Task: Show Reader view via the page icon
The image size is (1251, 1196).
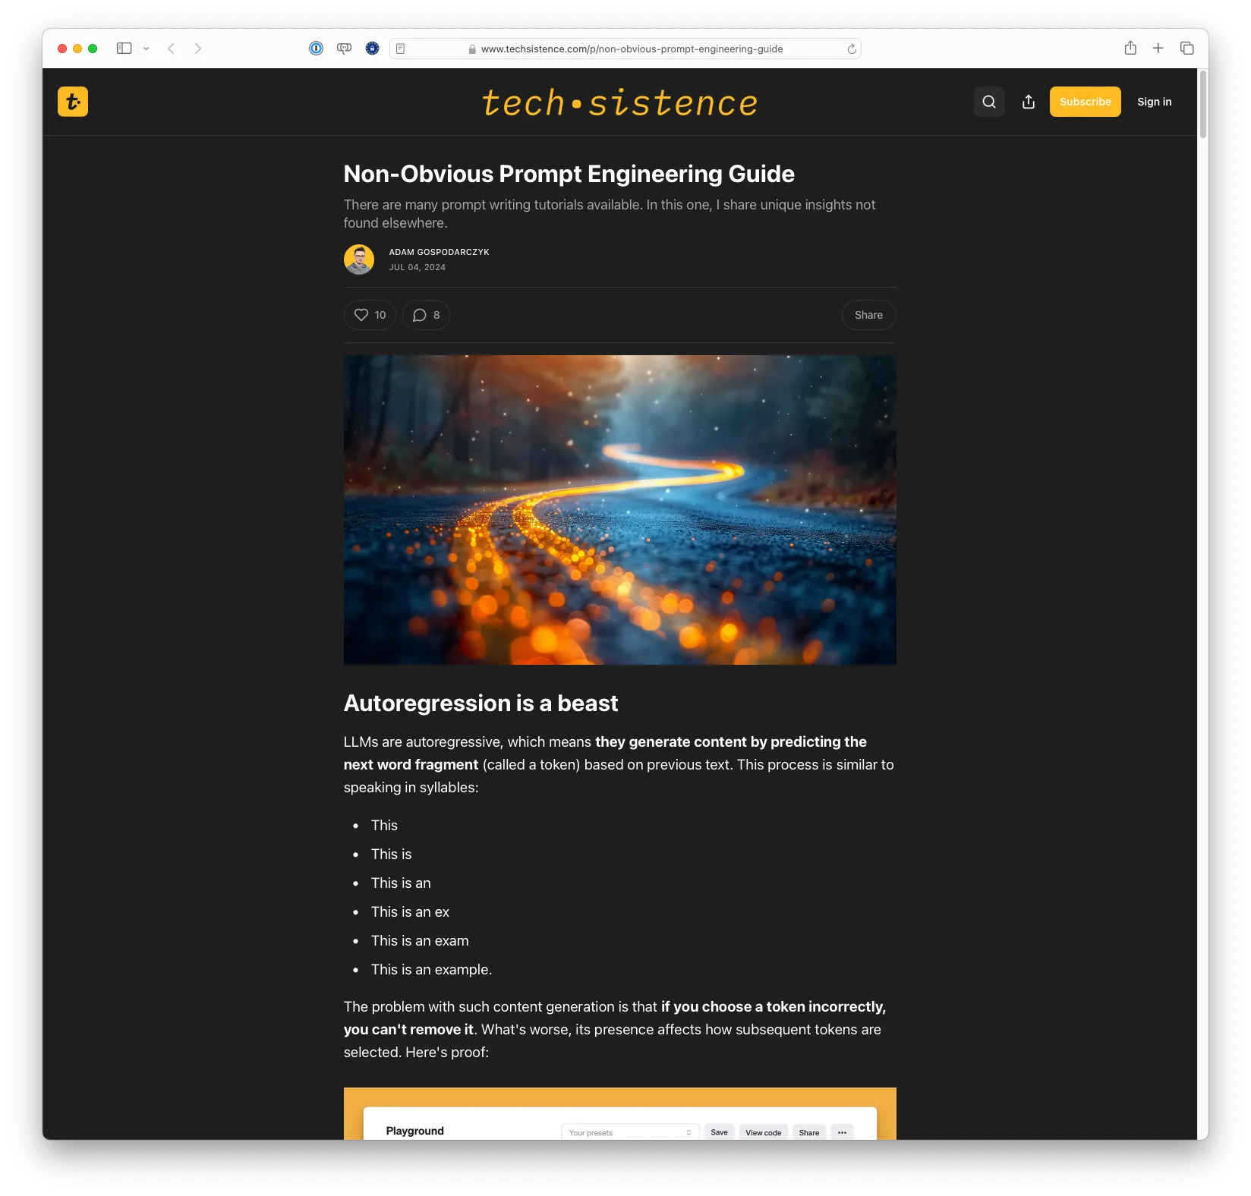Action: click(x=401, y=49)
